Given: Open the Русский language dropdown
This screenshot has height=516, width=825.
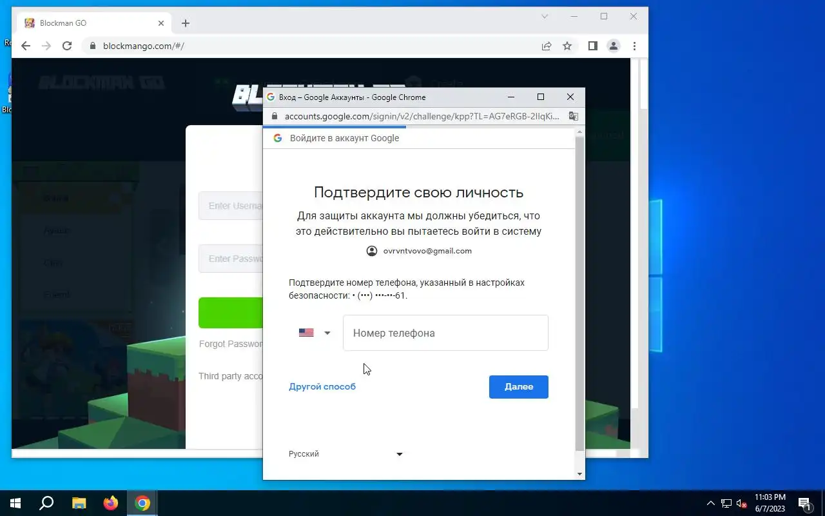Looking at the screenshot, I should 346,454.
